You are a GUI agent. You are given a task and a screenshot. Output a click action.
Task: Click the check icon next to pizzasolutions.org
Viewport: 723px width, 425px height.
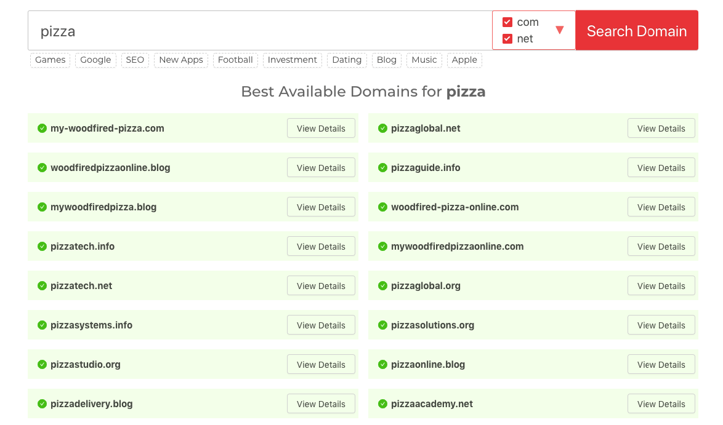[x=382, y=325]
